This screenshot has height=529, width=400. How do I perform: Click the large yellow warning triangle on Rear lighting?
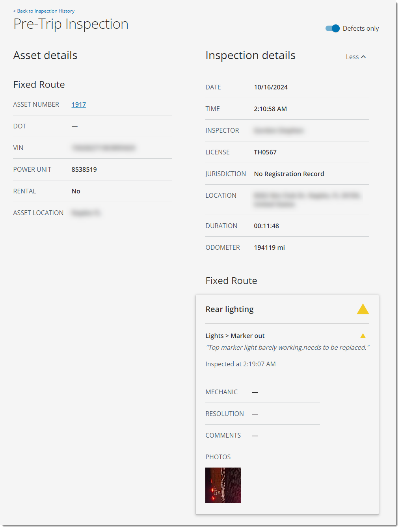click(363, 309)
